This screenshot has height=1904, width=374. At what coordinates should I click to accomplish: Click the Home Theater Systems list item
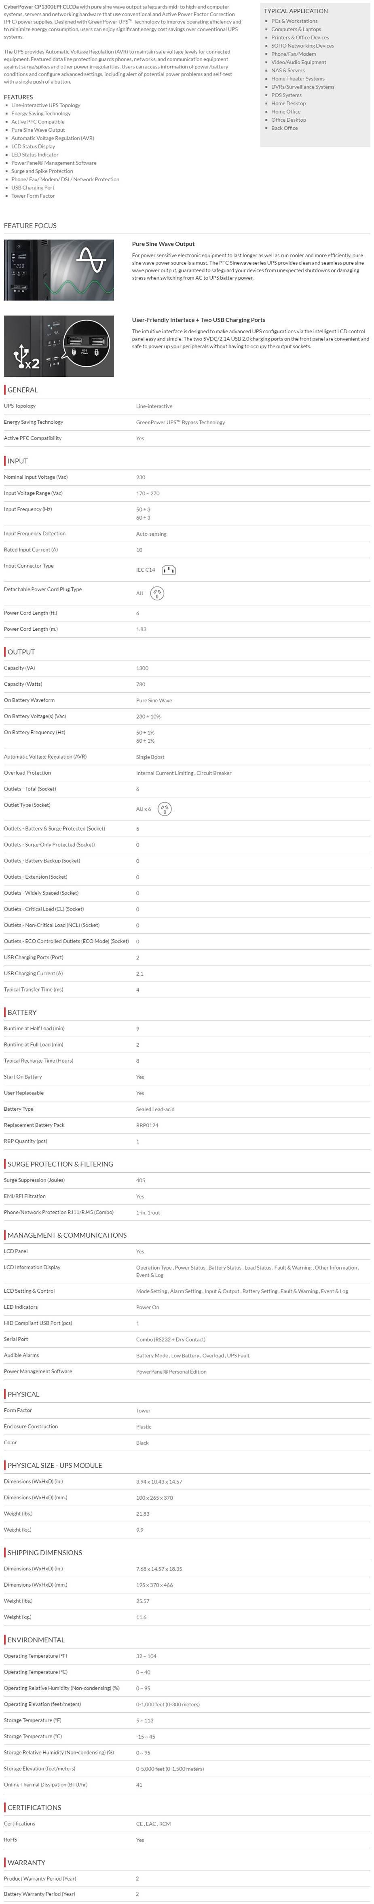[297, 78]
